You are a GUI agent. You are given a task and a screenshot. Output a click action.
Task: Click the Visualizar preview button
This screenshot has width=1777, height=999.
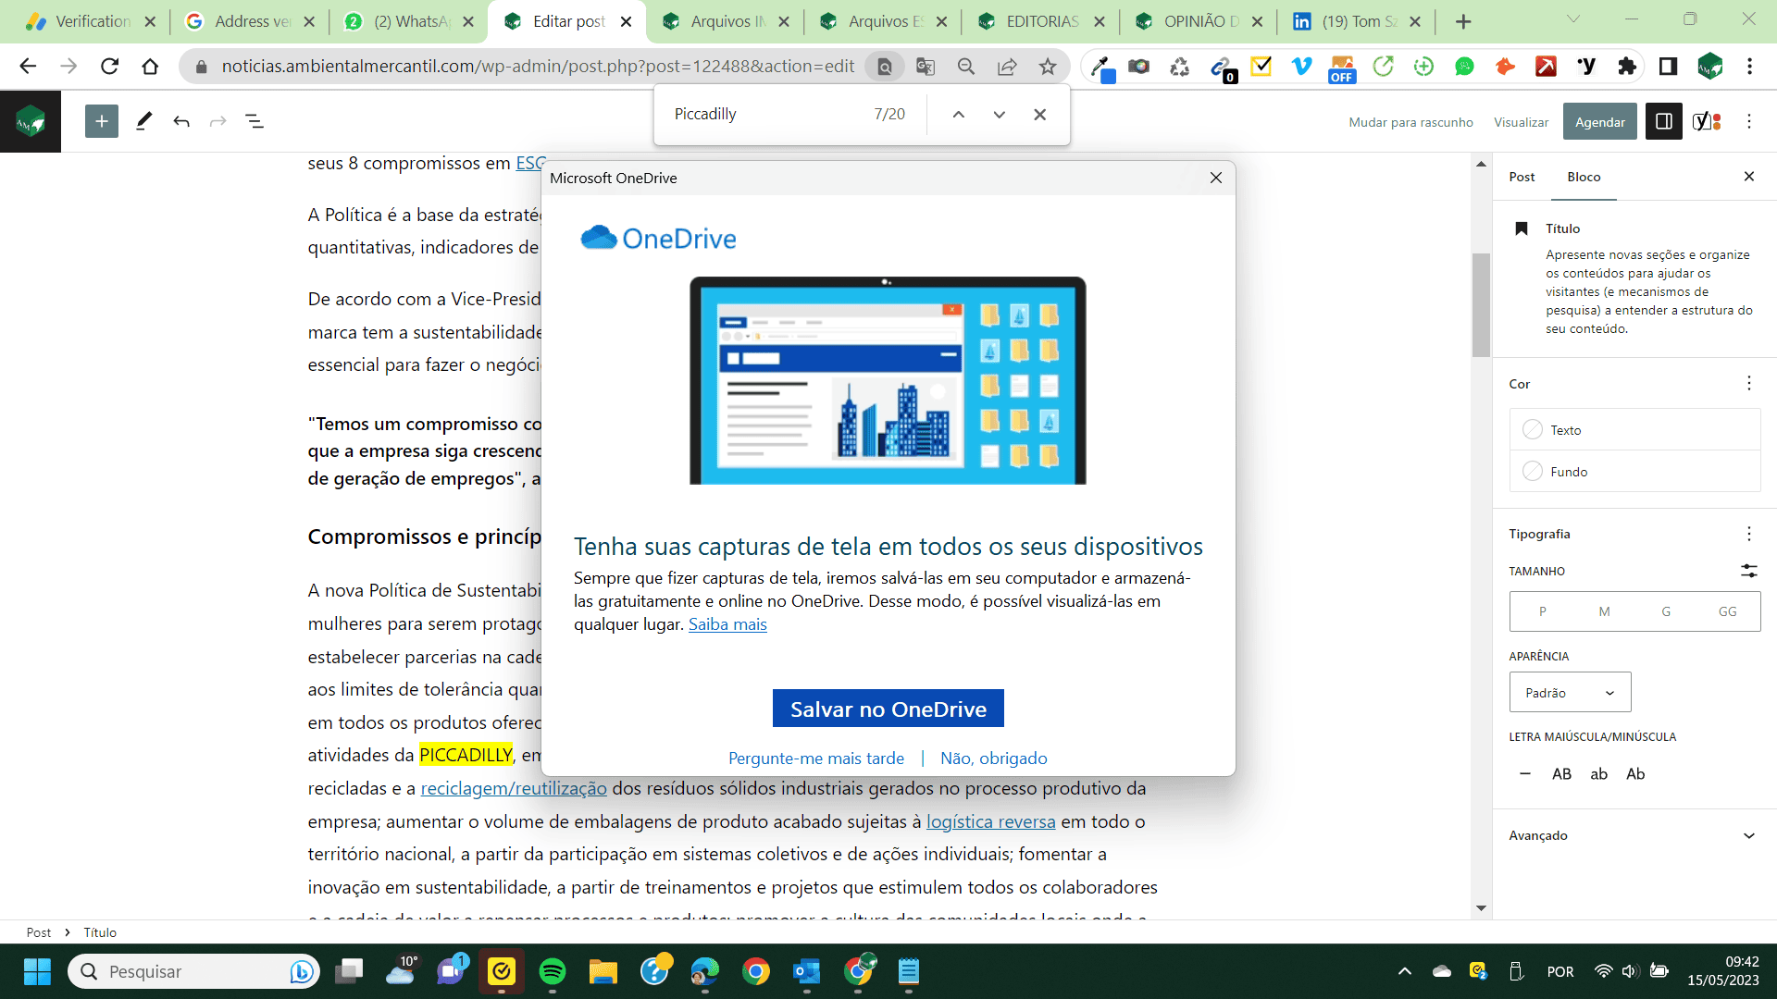[x=1521, y=122]
